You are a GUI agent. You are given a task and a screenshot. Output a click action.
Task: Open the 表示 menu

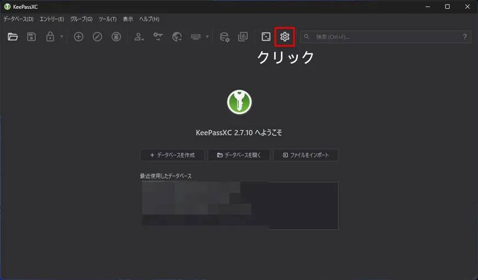click(x=128, y=19)
